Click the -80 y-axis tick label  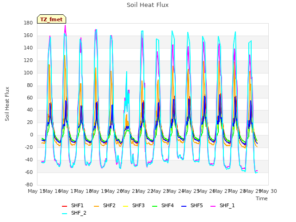click(x=29, y=185)
